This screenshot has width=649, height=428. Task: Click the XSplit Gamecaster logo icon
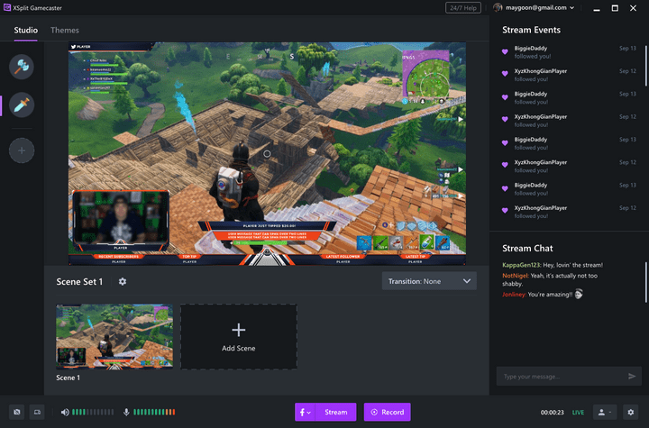[x=7, y=7]
